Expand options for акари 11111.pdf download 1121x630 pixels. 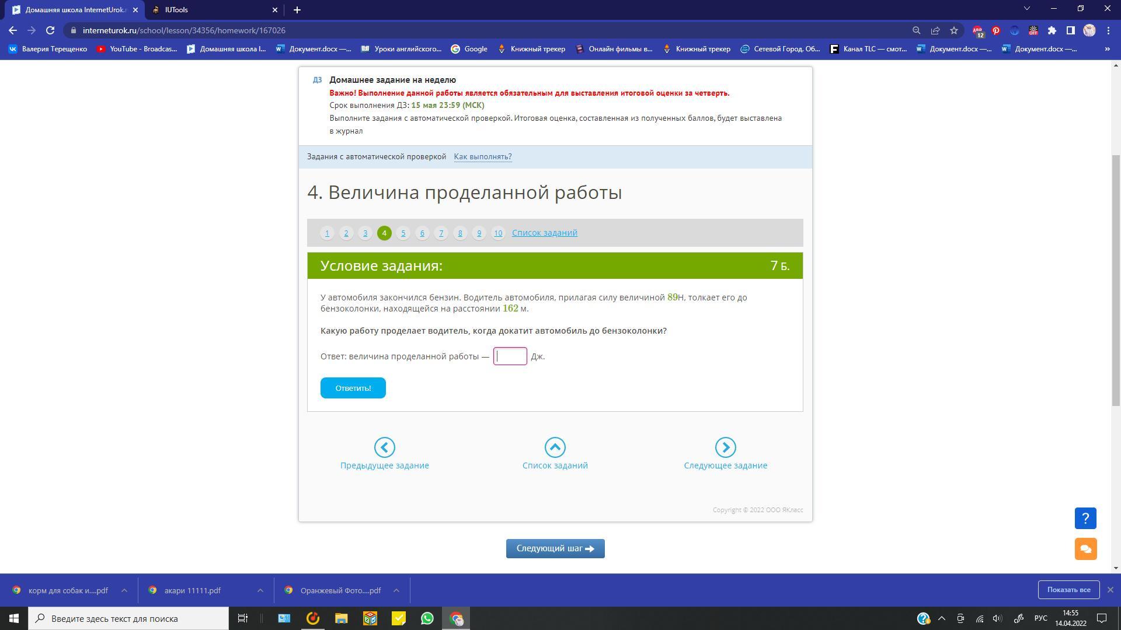tap(260, 590)
